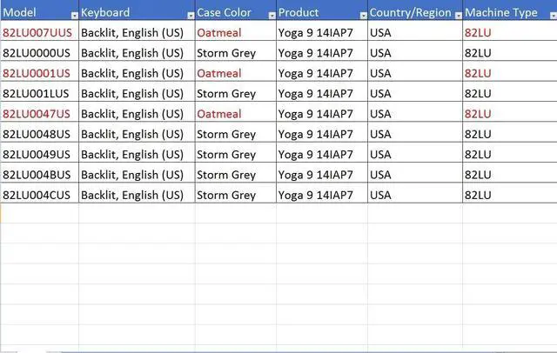Select cell with model 82LU004CUS

(39, 195)
